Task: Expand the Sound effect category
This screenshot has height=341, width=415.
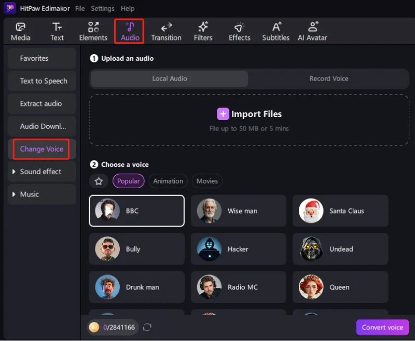Action: pyautogui.click(x=41, y=172)
